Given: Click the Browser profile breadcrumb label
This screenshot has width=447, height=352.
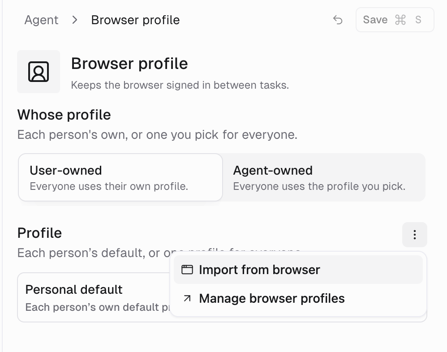Looking at the screenshot, I should coord(135,20).
